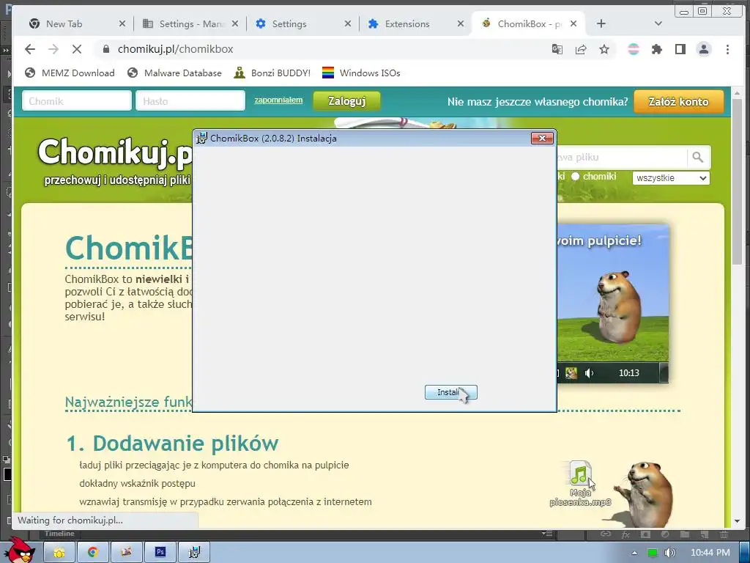
Task: Click the magnifier search icon
Action: 698,157
